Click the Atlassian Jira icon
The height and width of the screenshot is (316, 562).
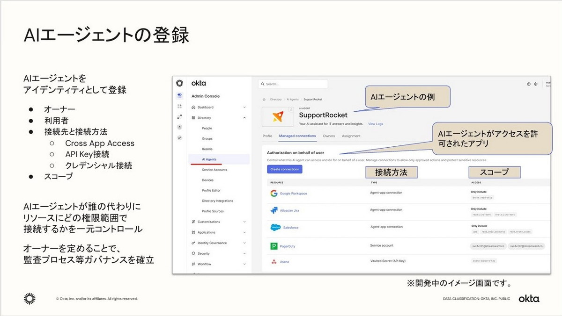(x=274, y=210)
